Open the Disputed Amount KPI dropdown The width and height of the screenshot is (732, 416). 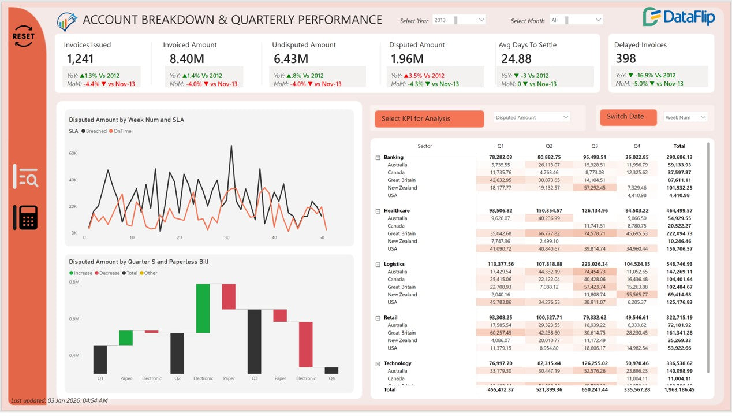coord(532,117)
